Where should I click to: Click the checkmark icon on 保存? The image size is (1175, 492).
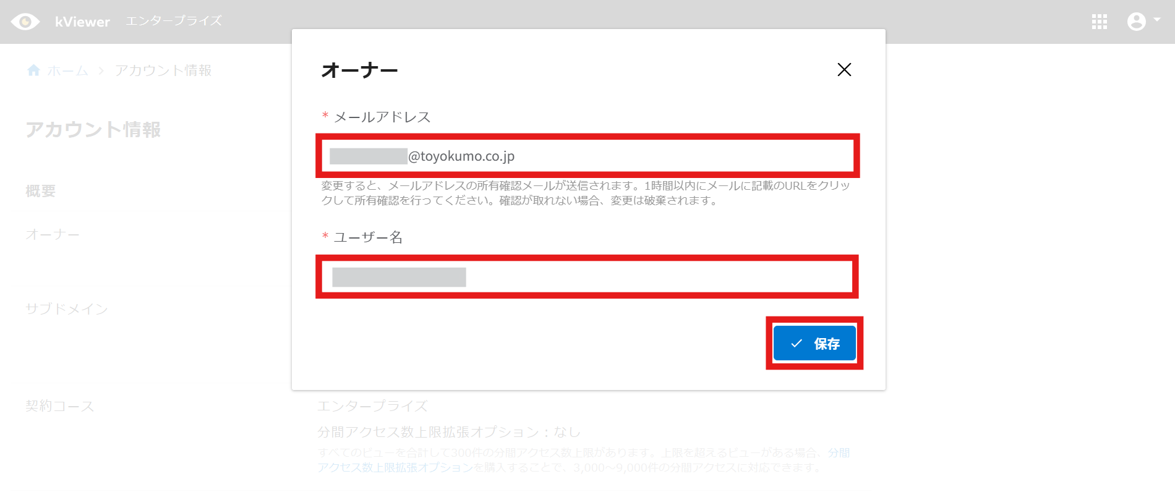797,343
